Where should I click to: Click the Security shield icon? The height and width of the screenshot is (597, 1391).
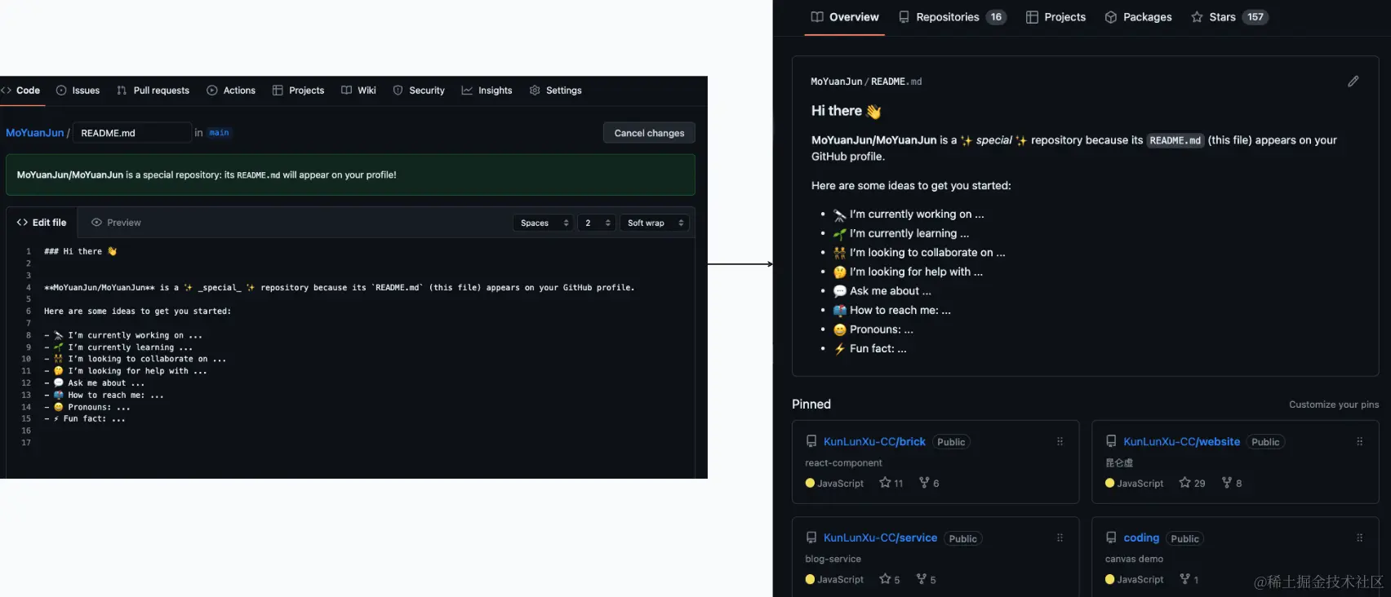pos(398,91)
